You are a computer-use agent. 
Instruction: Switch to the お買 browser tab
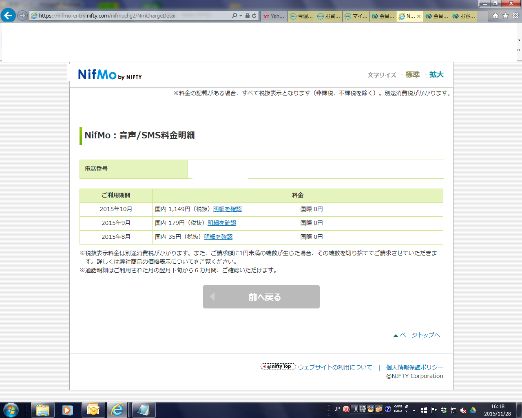[x=329, y=16]
